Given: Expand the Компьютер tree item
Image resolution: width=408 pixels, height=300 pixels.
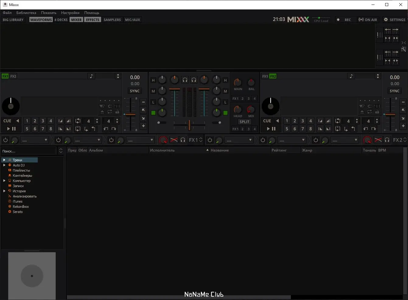Looking at the screenshot, I should 4,181.
